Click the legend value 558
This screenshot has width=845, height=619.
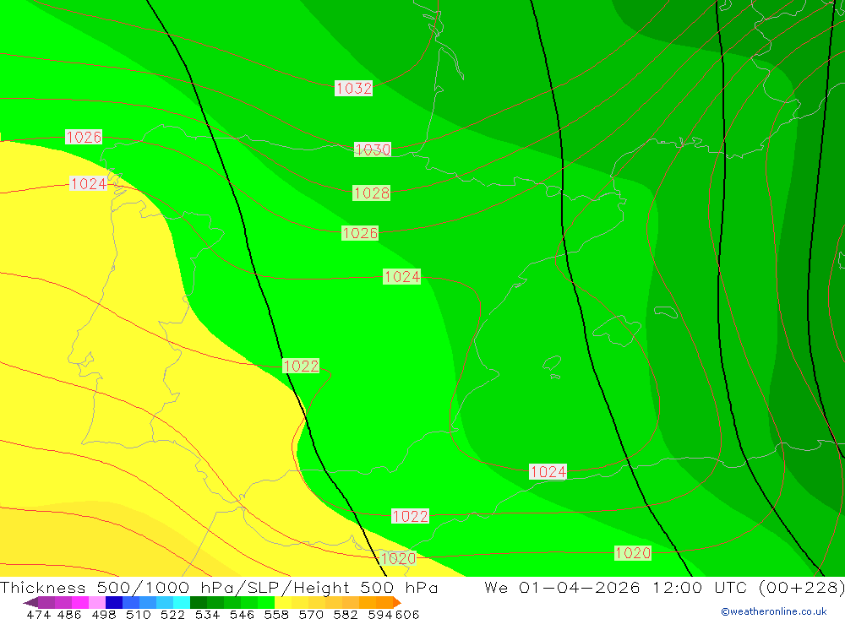pyautogui.click(x=276, y=614)
